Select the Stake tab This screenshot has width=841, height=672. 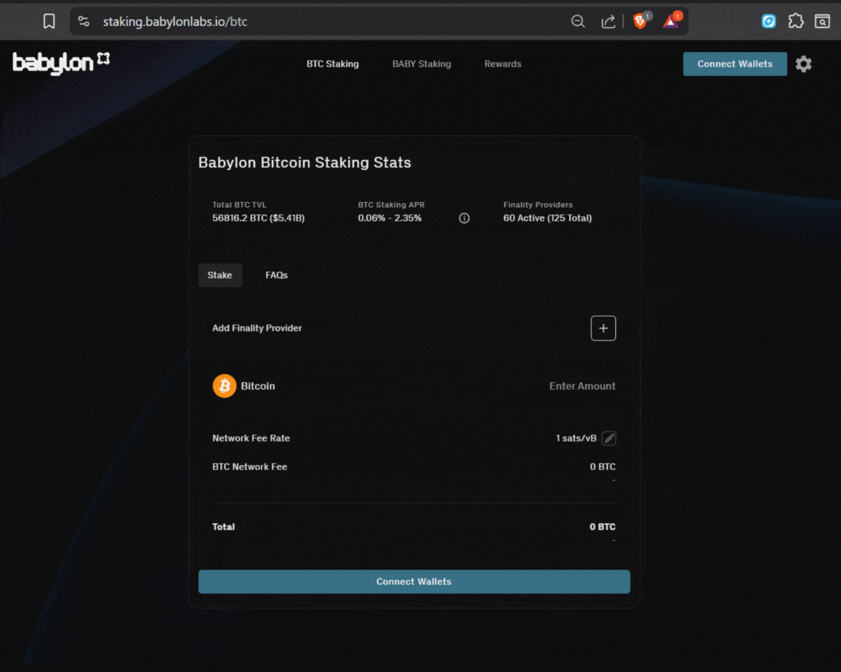point(220,275)
